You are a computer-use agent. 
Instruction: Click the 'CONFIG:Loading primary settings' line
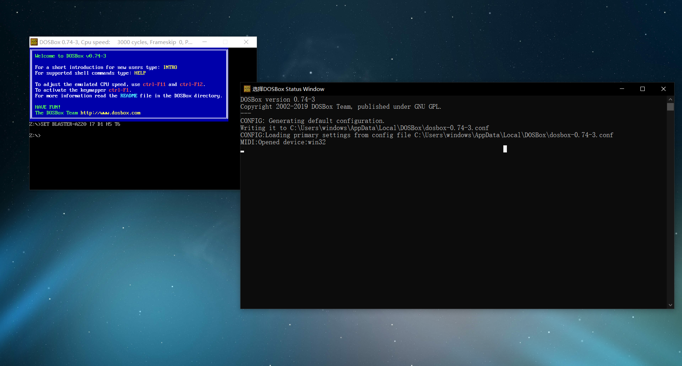(427, 135)
